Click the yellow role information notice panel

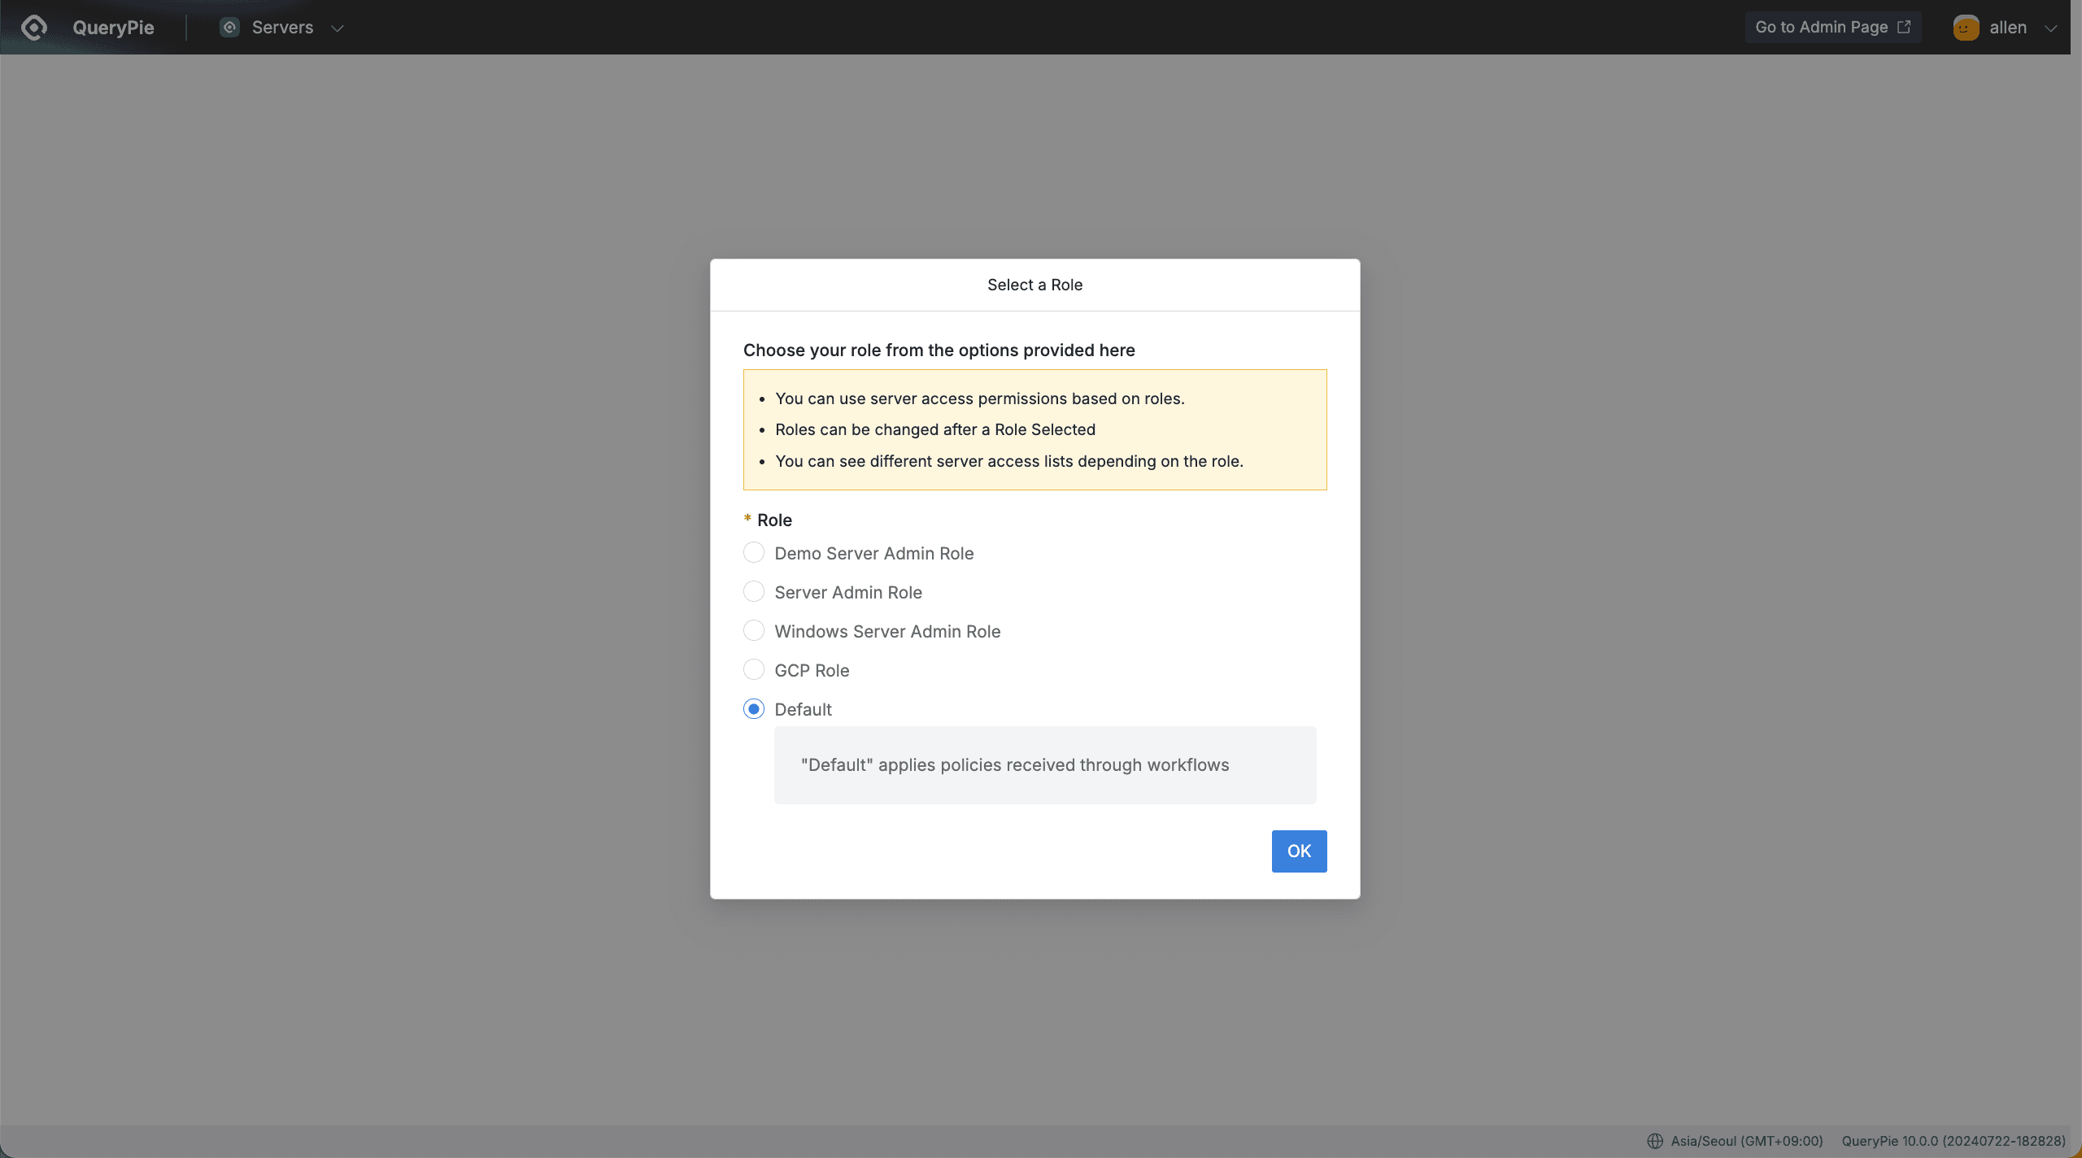click(x=1034, y=429)
